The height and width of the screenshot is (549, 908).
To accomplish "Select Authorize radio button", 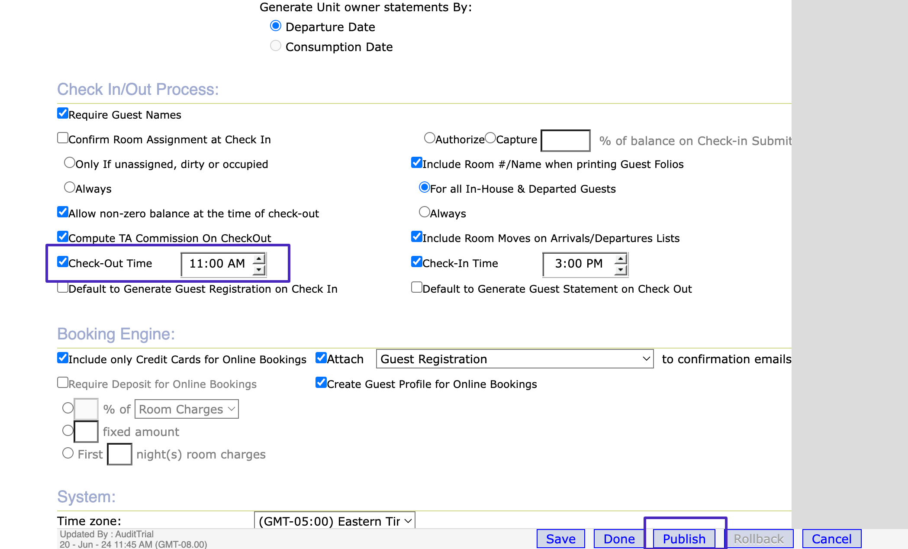I will (x=429, y=138).
